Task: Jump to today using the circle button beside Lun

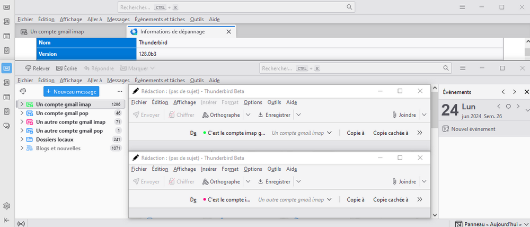Action: (x=508, y=106)
